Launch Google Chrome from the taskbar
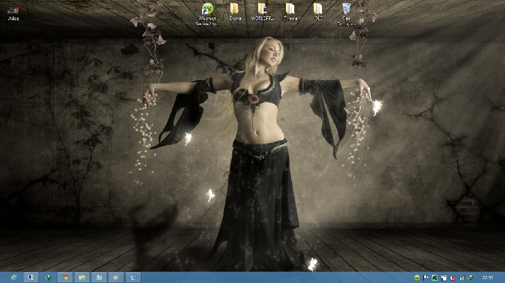The image size is (505, 283). tap(65, 277)
